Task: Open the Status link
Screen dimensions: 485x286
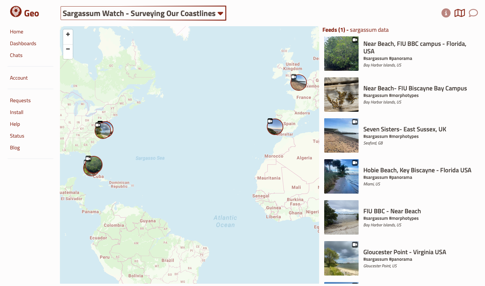Action: (17, 136)
